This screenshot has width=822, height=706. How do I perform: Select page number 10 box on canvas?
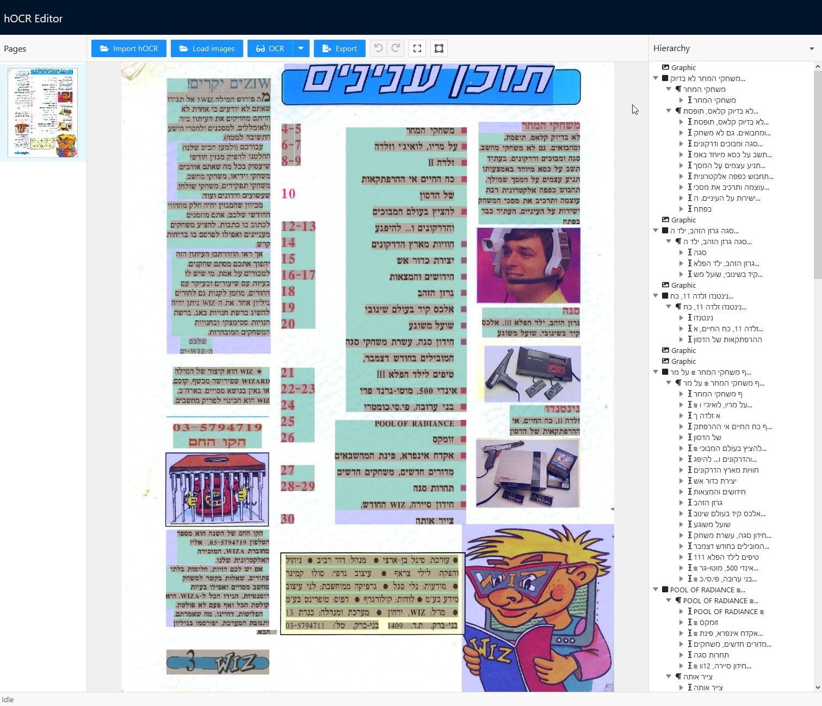point(288,194)
